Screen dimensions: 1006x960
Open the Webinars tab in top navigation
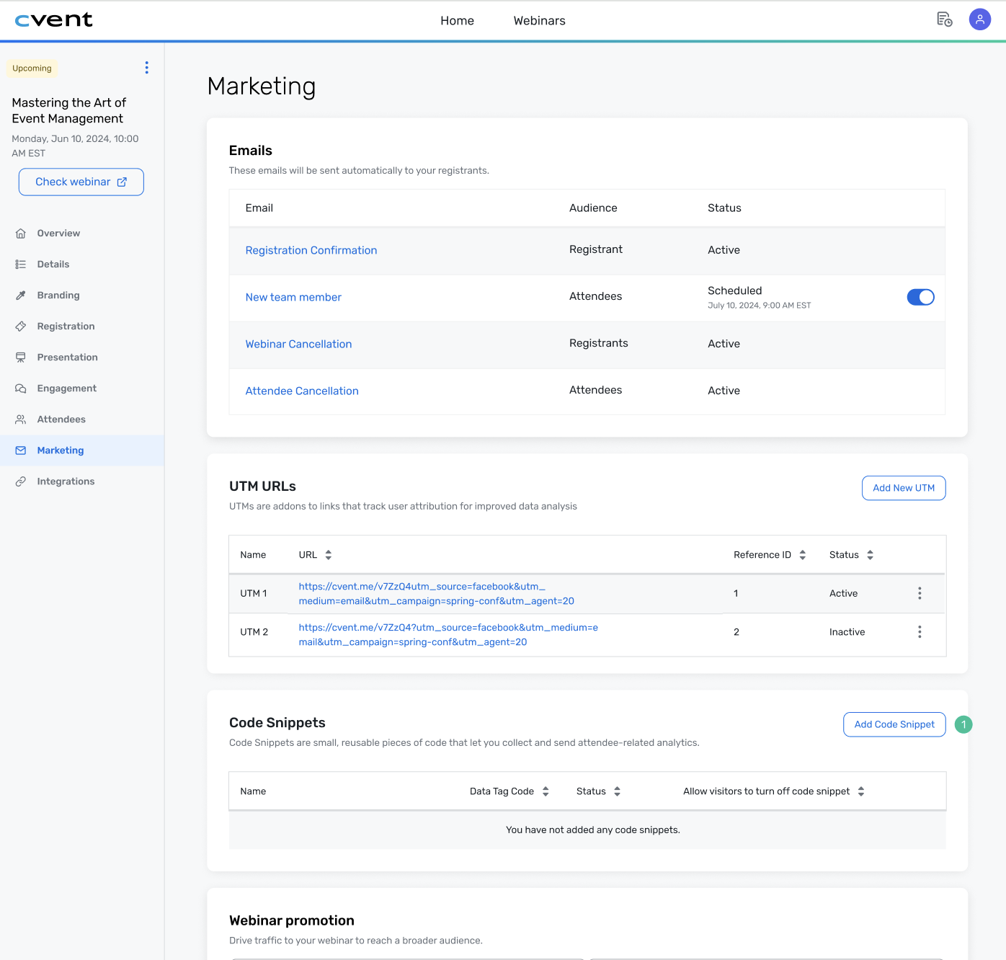(539, 21)
